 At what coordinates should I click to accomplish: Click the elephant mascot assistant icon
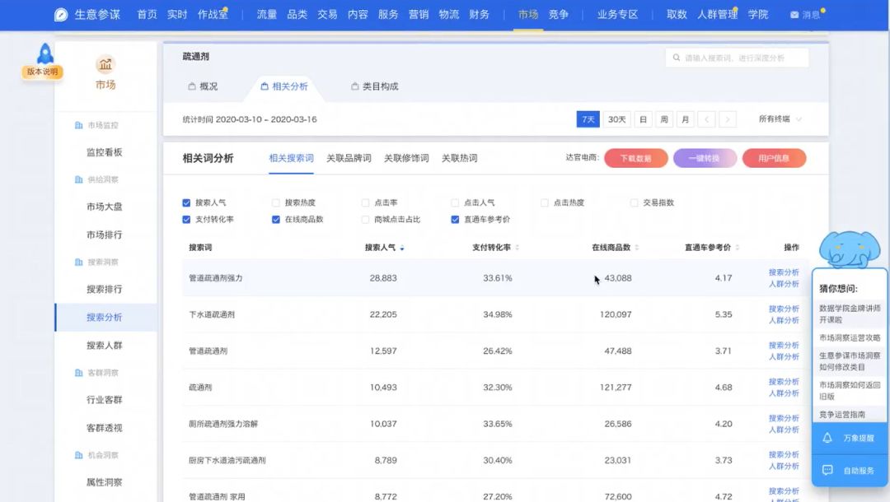click(849, 247)
